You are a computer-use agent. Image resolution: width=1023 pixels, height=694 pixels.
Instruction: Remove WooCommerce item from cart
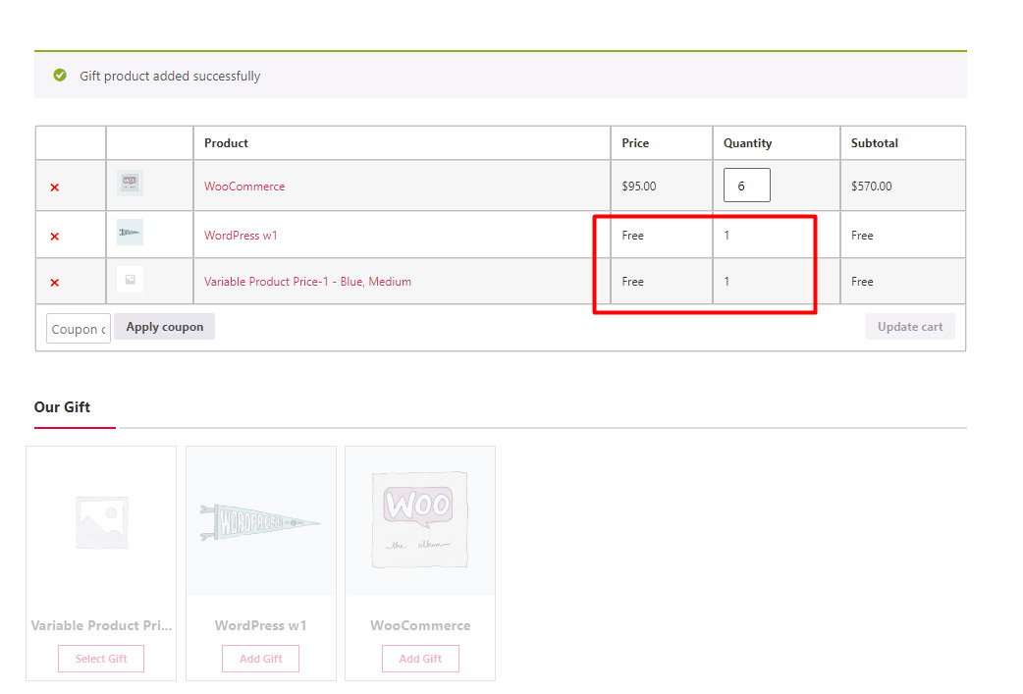click(x=55, y=187)
